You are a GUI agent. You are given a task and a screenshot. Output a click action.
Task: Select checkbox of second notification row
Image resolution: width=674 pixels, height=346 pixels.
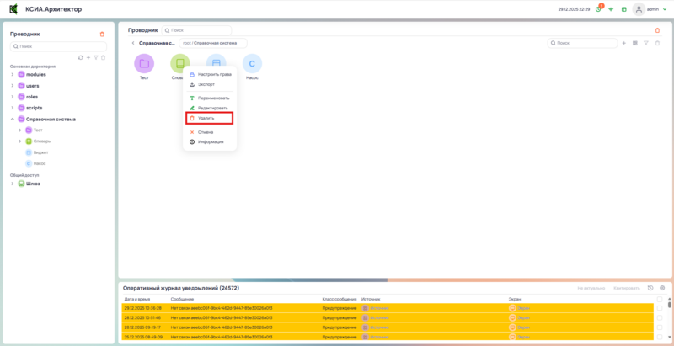(x=660, y=317)
